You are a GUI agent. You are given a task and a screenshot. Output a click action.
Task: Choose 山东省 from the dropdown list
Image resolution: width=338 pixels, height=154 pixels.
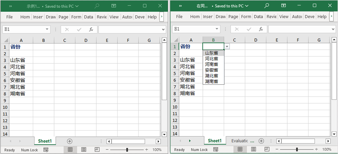tap(213, 53)
